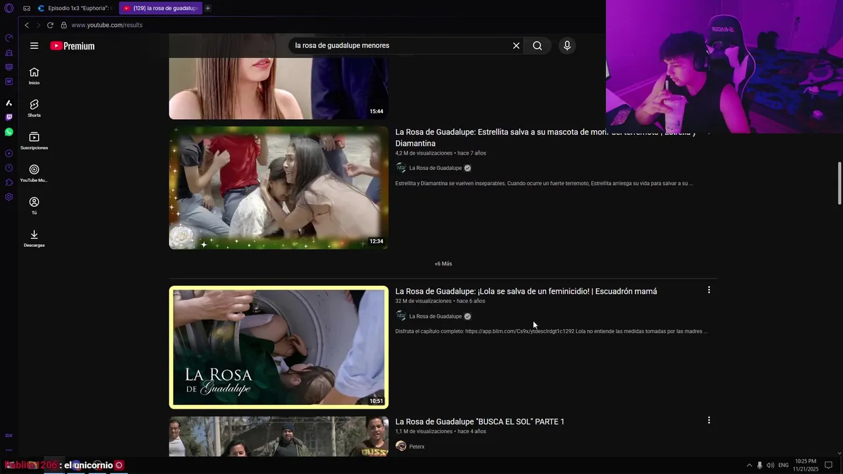The width and height of the screenshot is (843, 474).
Task: Open three-dot options for Lola video
Action: tap(709, 290)
